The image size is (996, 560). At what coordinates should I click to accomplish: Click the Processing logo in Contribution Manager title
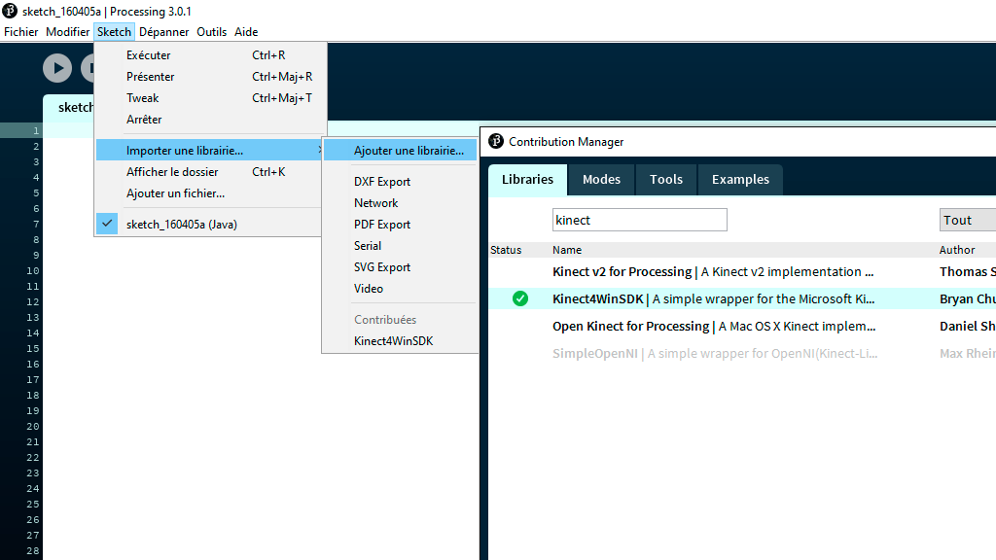point(496,141)
